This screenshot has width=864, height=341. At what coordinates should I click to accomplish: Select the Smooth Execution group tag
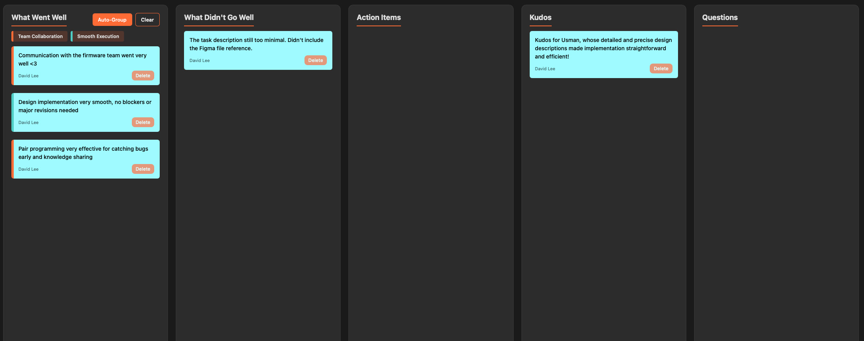pos(97,36)
